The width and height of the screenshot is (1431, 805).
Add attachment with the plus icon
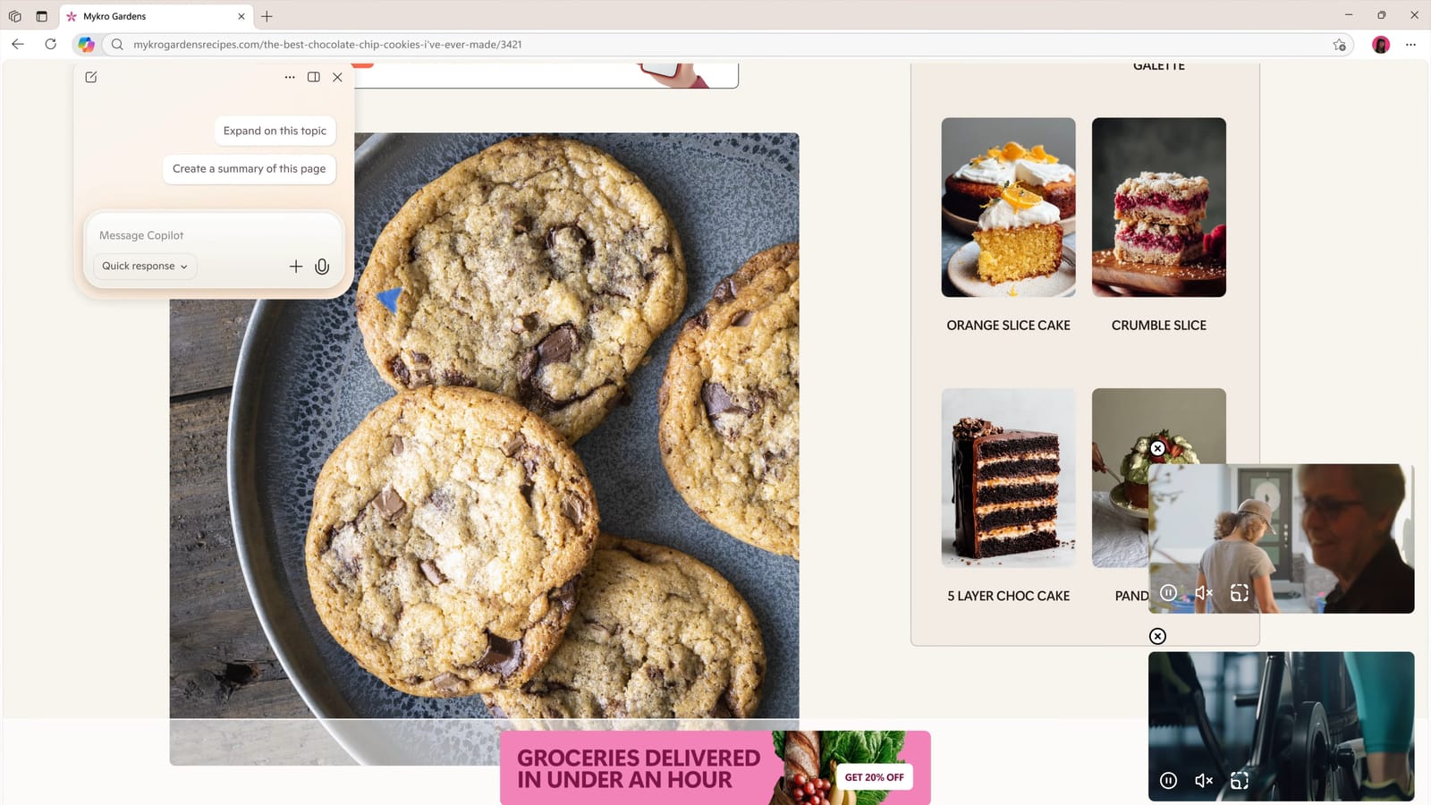click(296, 267)
